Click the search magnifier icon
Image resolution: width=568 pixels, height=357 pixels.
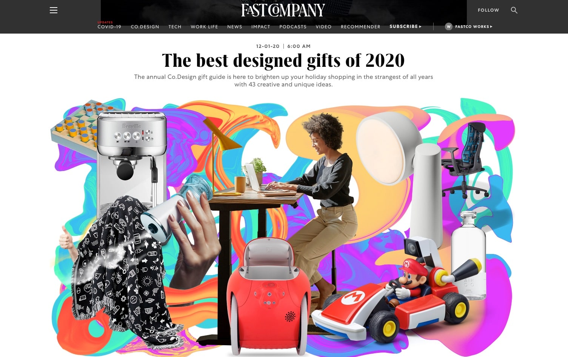(514, 10)
